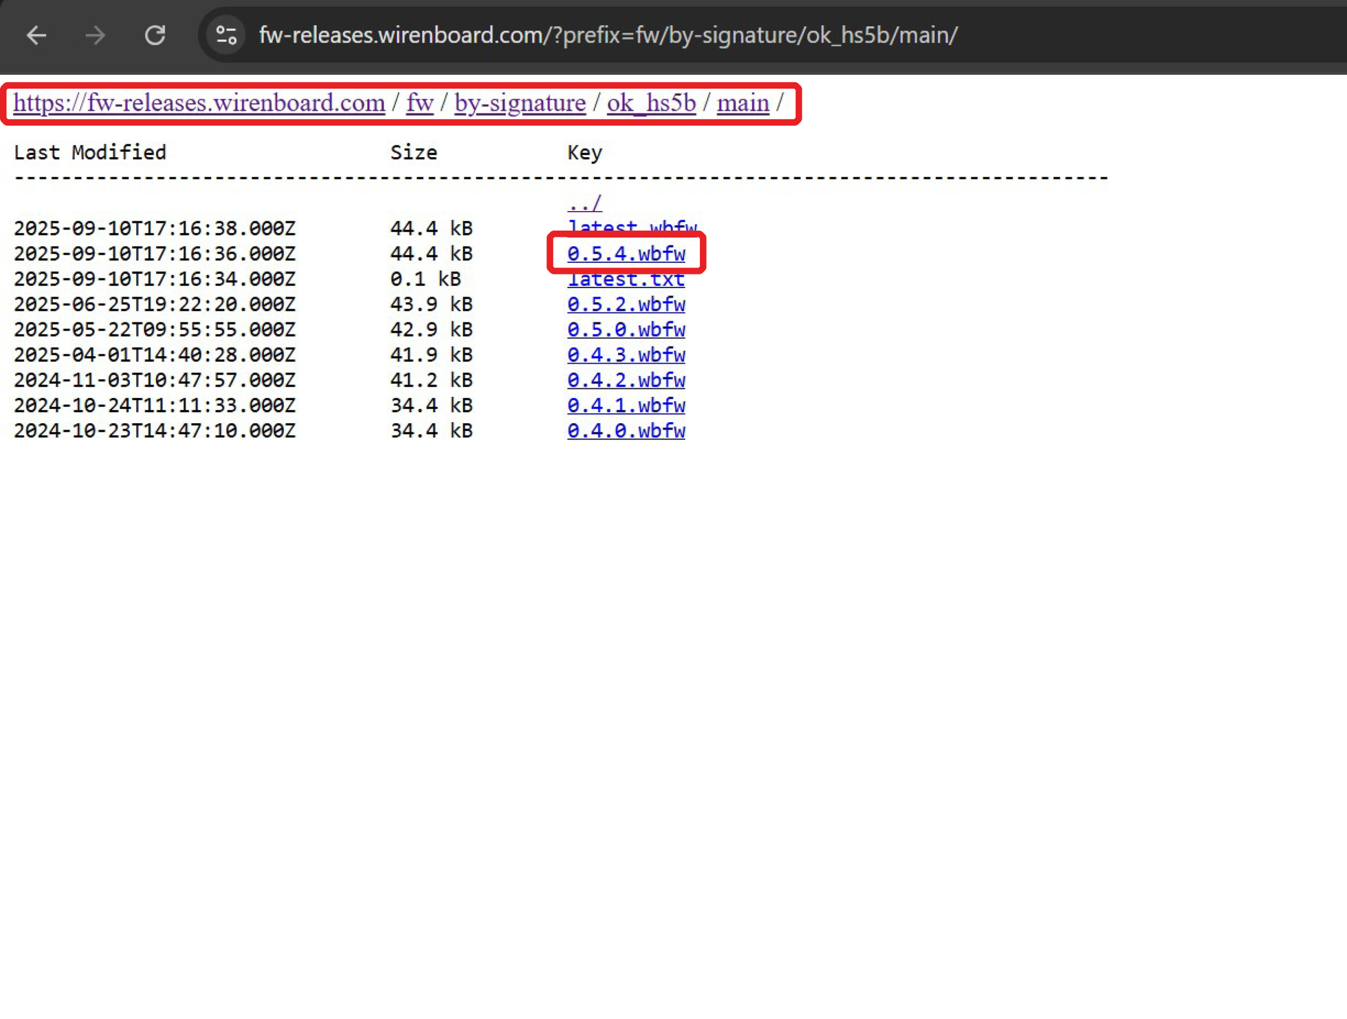This screenshot has width=1347, height=1019.
Task: Download 0.4.0.wbfw firmware file
Action: (626, 430)
